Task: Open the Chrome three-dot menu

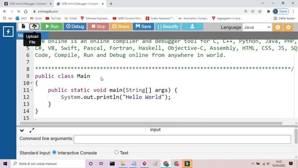Action: click(x=293, y=11)
